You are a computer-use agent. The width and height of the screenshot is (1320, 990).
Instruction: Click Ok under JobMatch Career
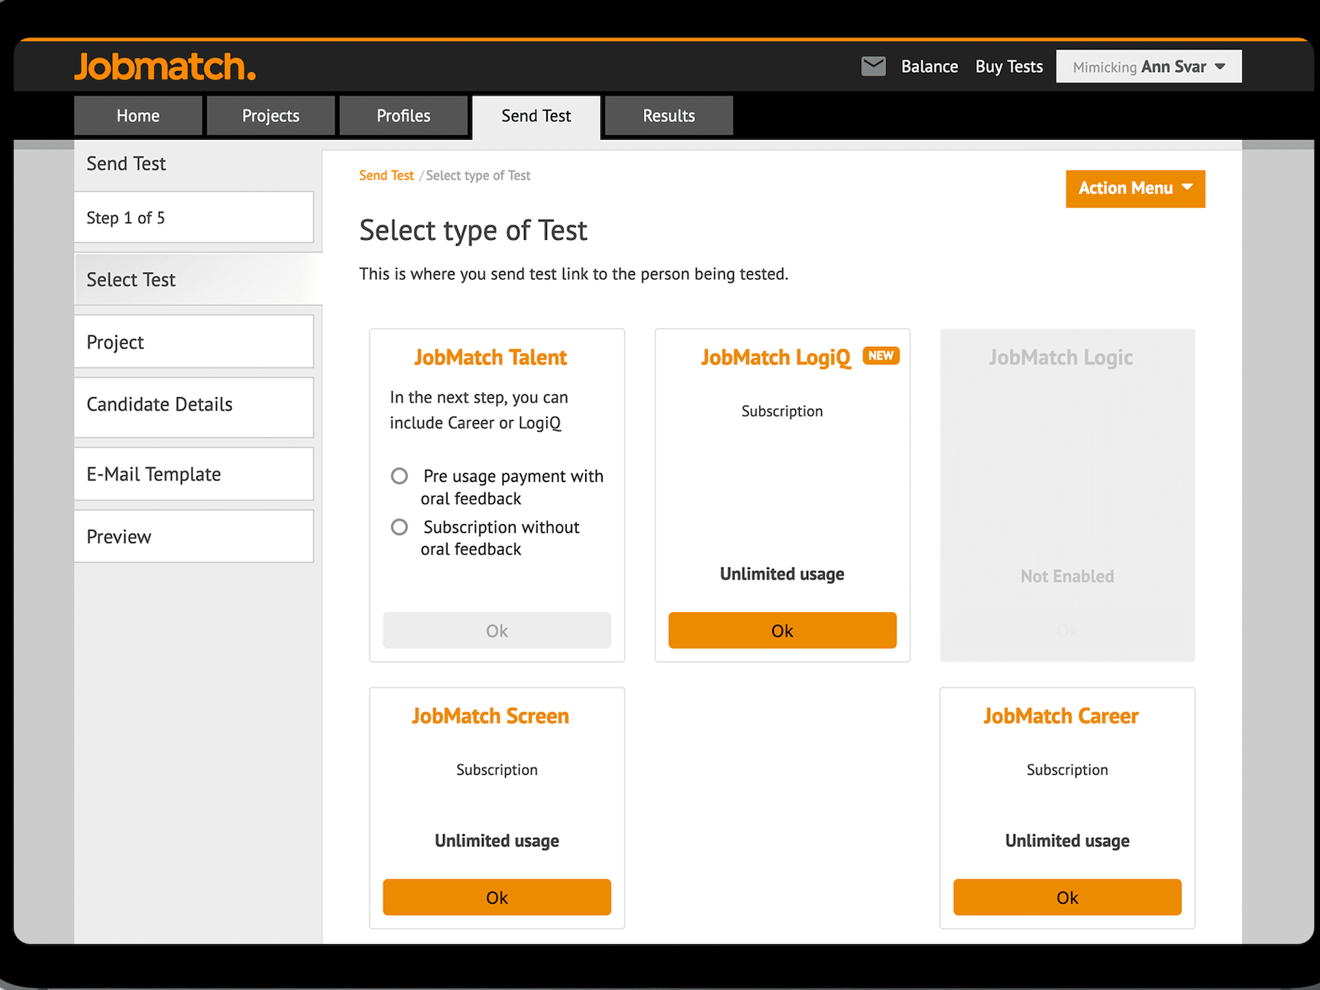coord(1067,897)
